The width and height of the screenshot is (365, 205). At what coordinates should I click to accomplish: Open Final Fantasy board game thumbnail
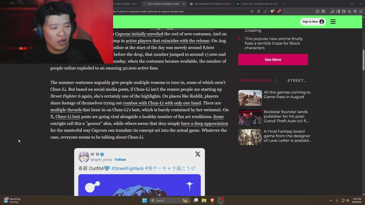coord(250,137)
